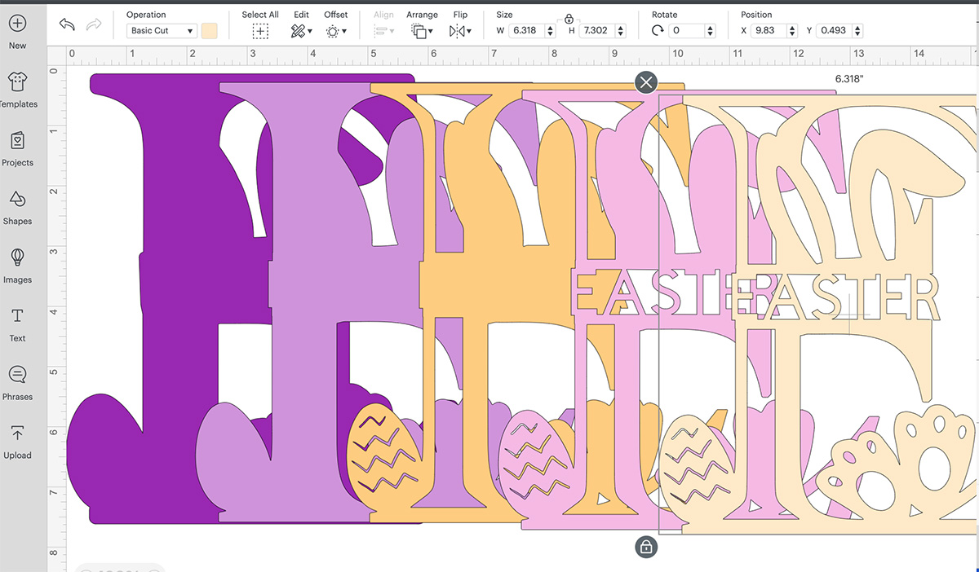Click the height H input field
The image size is (979, 572).
(x=597, y=31)
